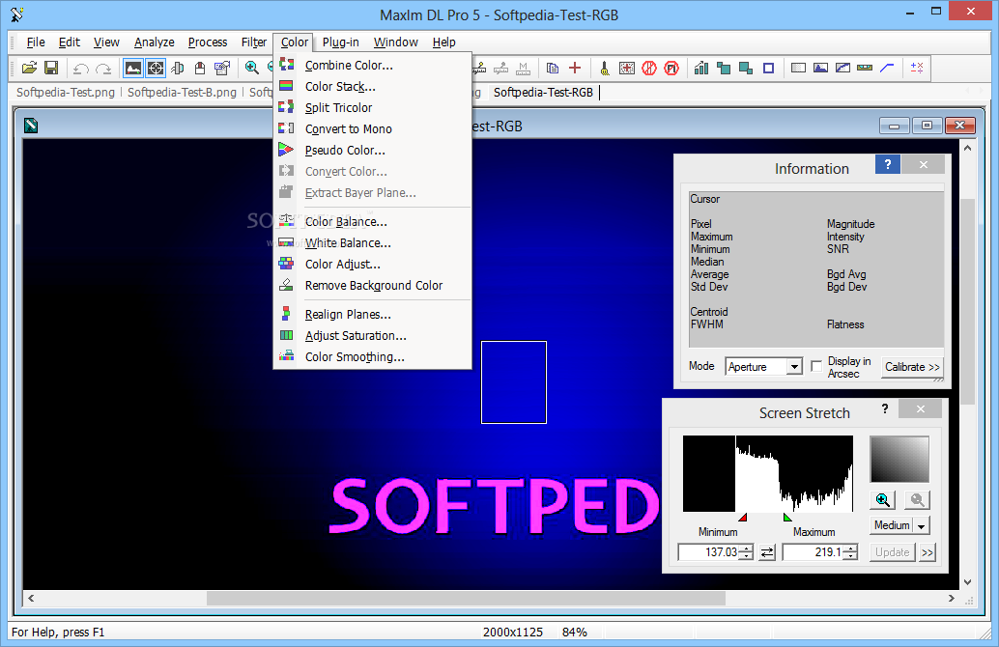The image size is (999, 647).
Task: Click the grayscale gradient stretch preview box
Action: (x=899, y=459)
